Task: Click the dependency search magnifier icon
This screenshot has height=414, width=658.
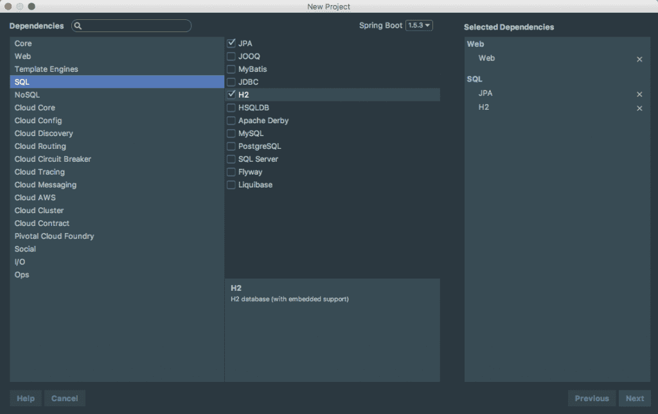Action: pos(77,26)
